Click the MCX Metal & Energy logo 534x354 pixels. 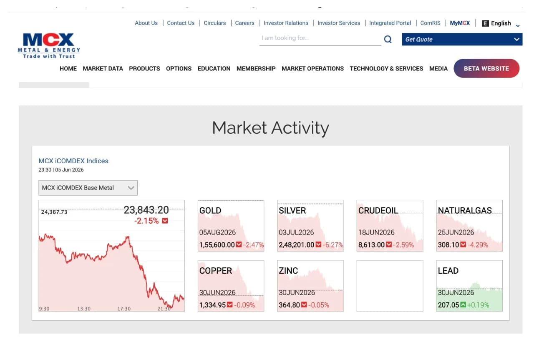click(x=49, y=46)
